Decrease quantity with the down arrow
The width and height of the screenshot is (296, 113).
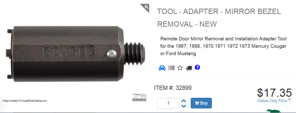pos(184,106)
